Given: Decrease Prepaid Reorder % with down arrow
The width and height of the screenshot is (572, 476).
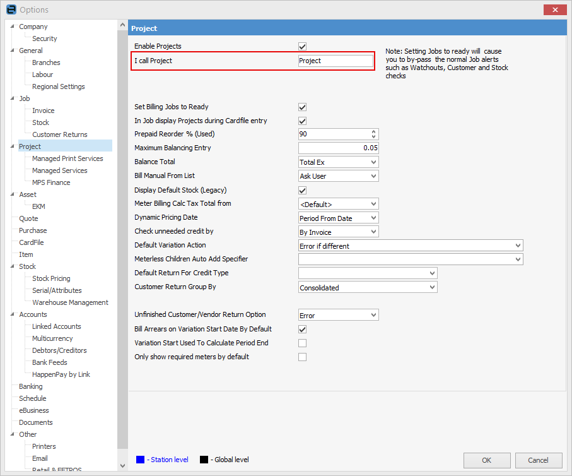Looking at the screenshot, I should pos(373,136).
